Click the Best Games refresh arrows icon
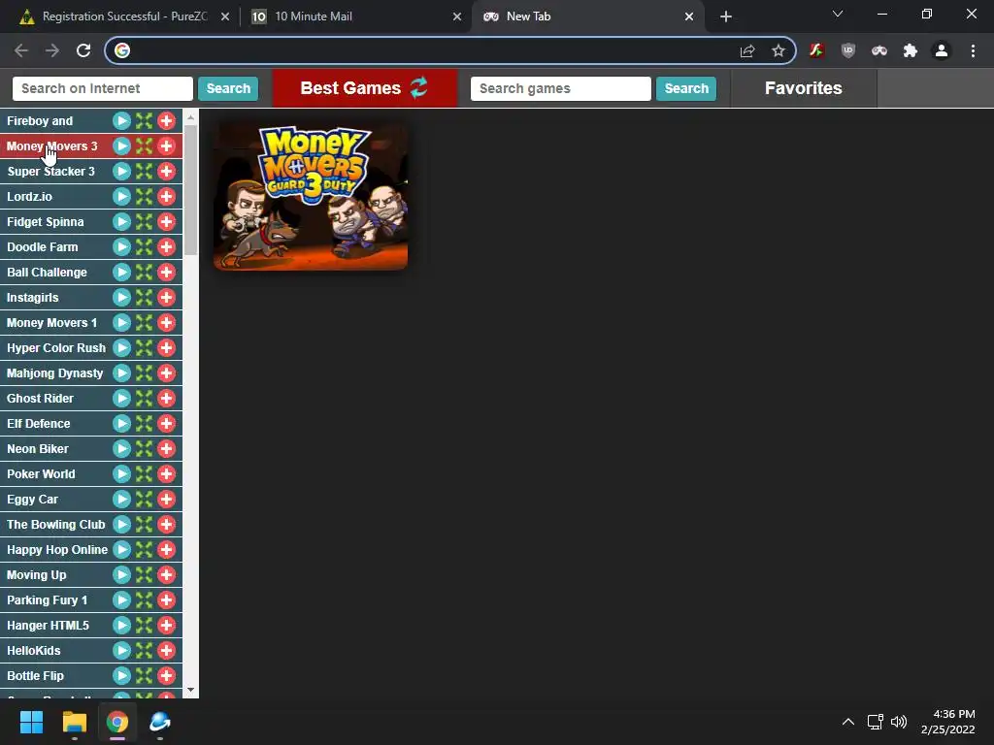 click(418, 87)
